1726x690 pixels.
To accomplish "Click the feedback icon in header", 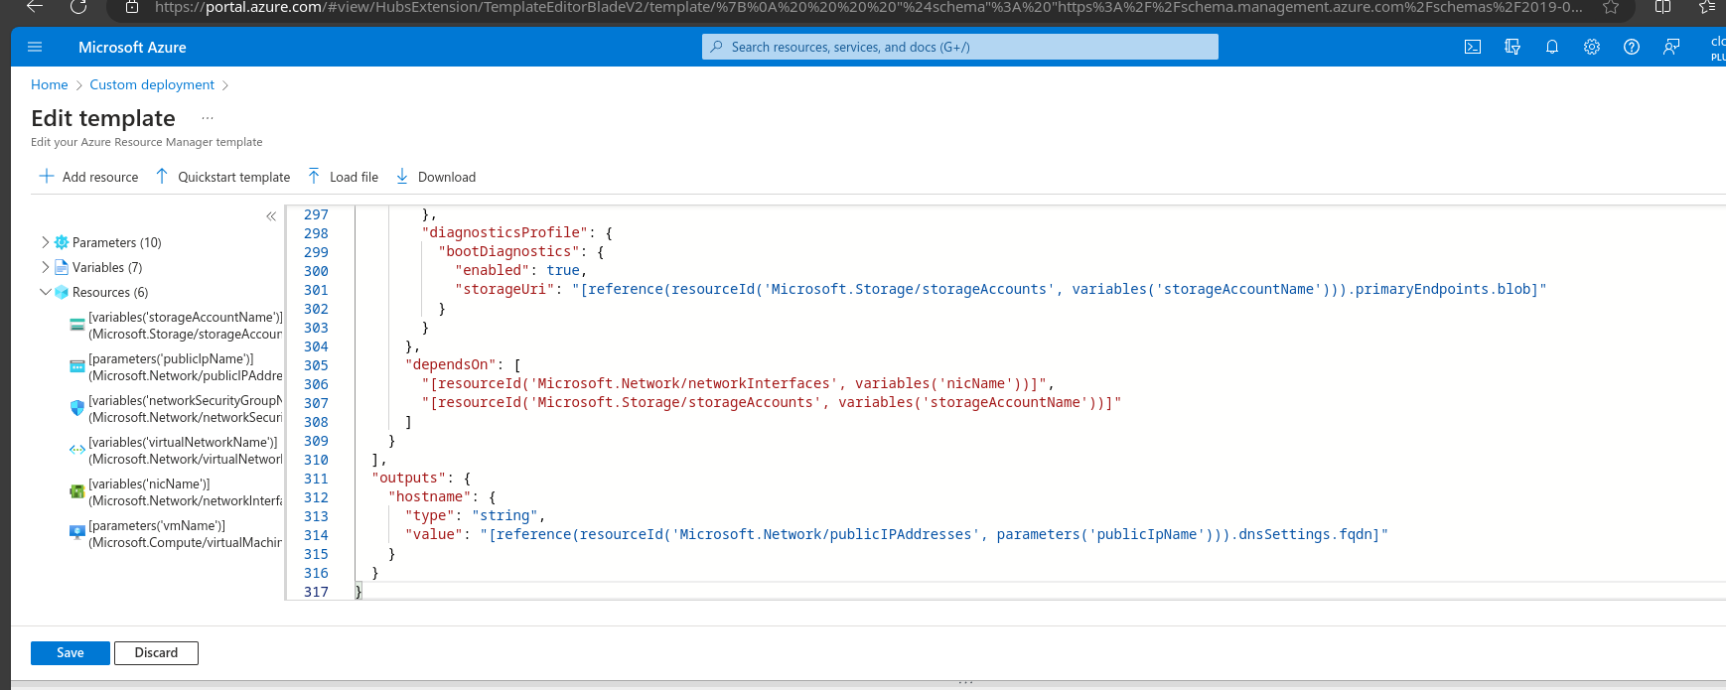I will pyautogui.click(x=1671, y=47).
